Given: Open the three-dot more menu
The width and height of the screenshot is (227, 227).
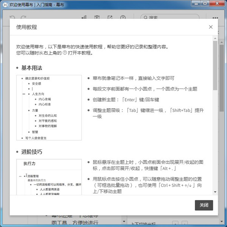Looking at the screenshot, I should 215,18.
